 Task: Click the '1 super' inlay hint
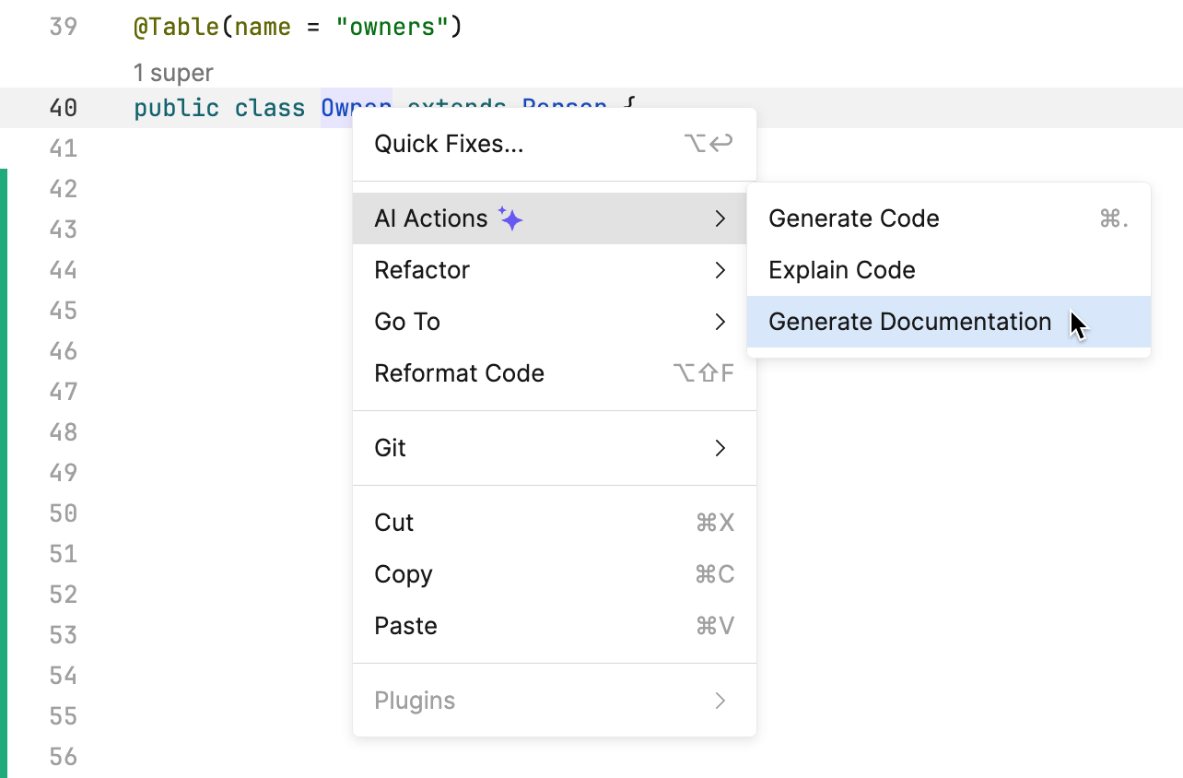point(174,73)
